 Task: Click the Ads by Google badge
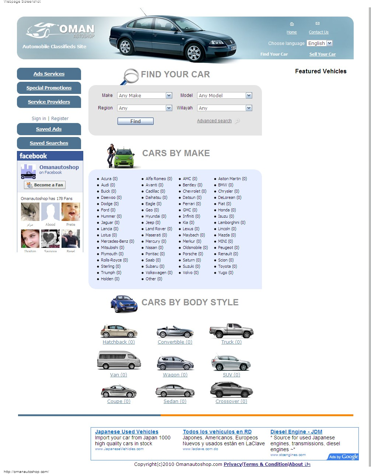point(342,457)
